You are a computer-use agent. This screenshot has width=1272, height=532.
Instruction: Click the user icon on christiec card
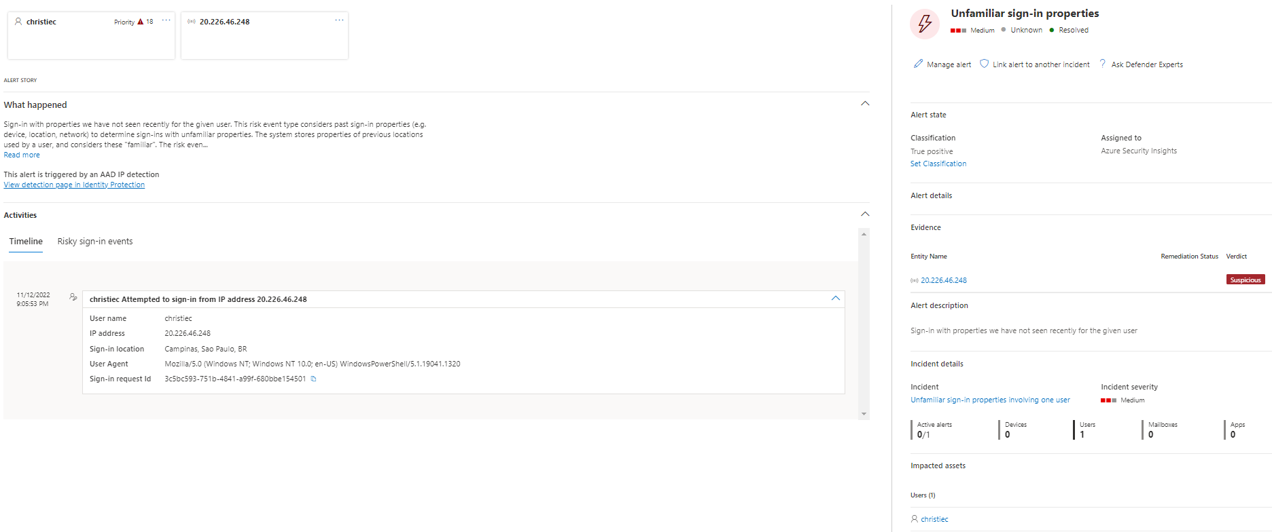(x=18, y=22)
